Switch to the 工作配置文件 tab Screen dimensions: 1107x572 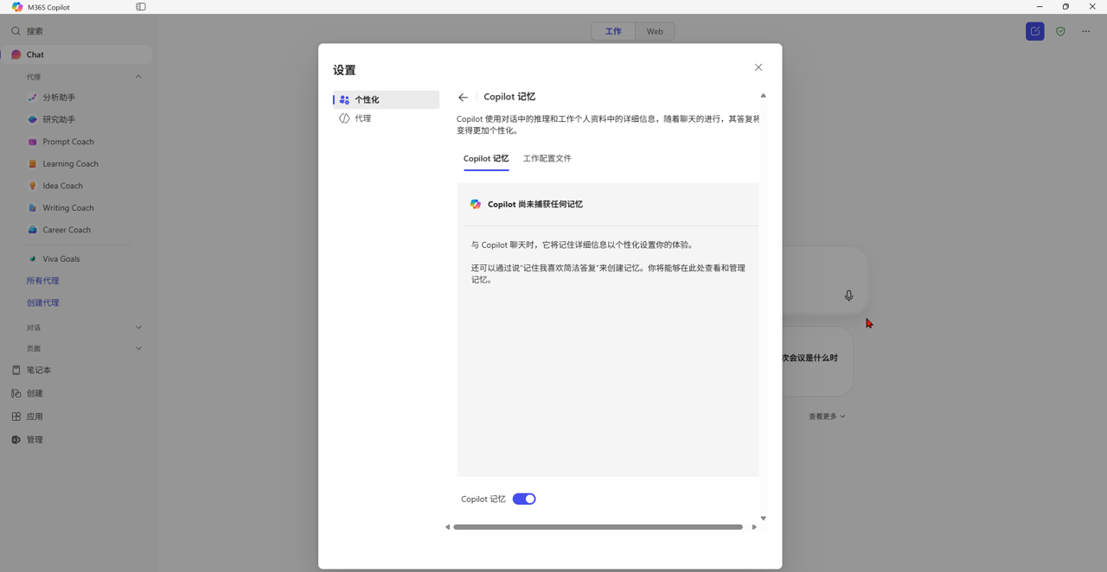(x=547, y=159)
